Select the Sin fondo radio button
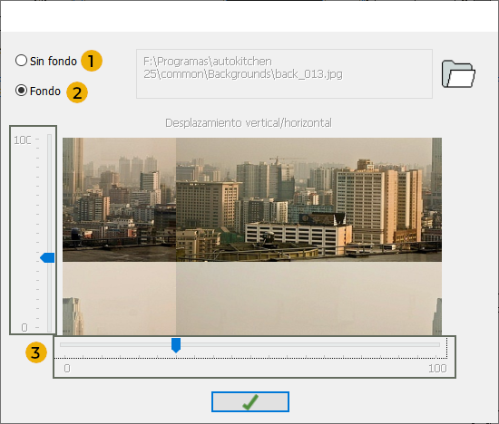The height and width of the screenshot is (424, 499). tap(21, 61)
